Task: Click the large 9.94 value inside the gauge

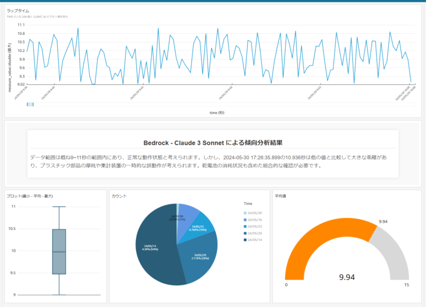Action: (347, 277)
